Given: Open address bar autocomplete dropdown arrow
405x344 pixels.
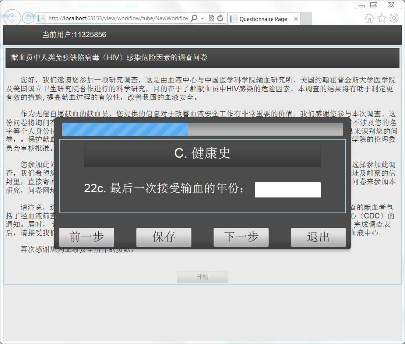Looking at the screenshot, I should click(x=202, y=18).
